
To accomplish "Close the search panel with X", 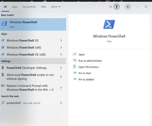I will (146, 7).
